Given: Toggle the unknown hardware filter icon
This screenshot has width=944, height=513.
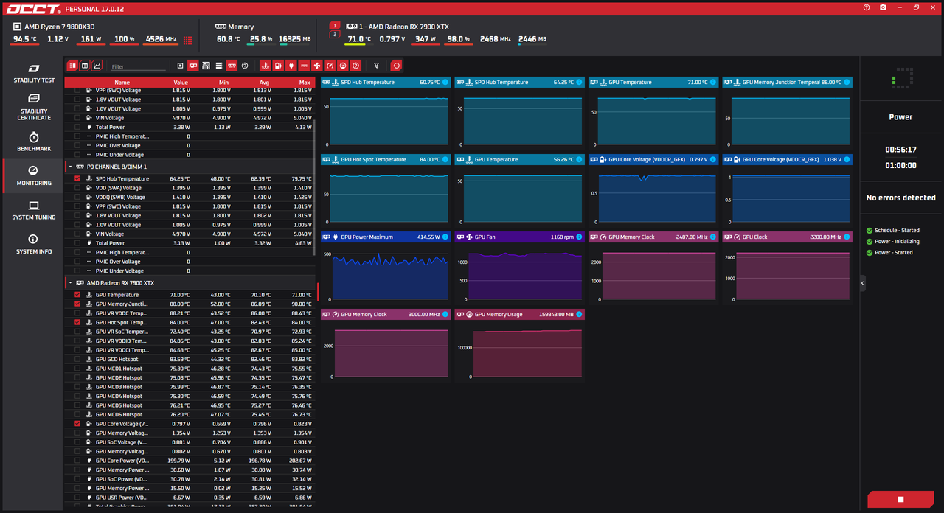Looking at the screenshot, I should (245, 66).
